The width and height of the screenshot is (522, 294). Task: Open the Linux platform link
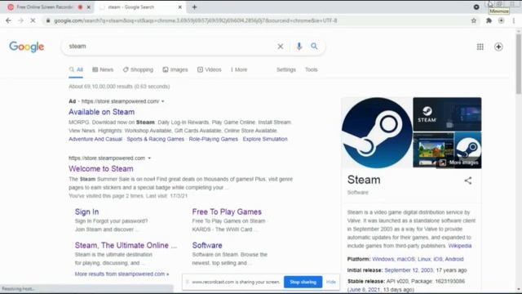pyautogui.click(x=424, y=260)
